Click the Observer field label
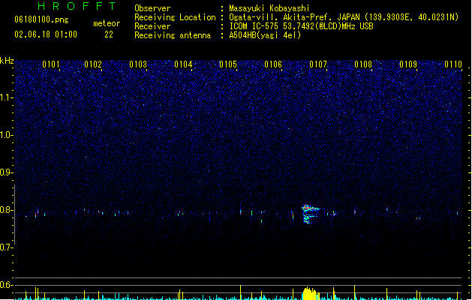The width and height of the screenshot is (472, 300). click(152, 8)
